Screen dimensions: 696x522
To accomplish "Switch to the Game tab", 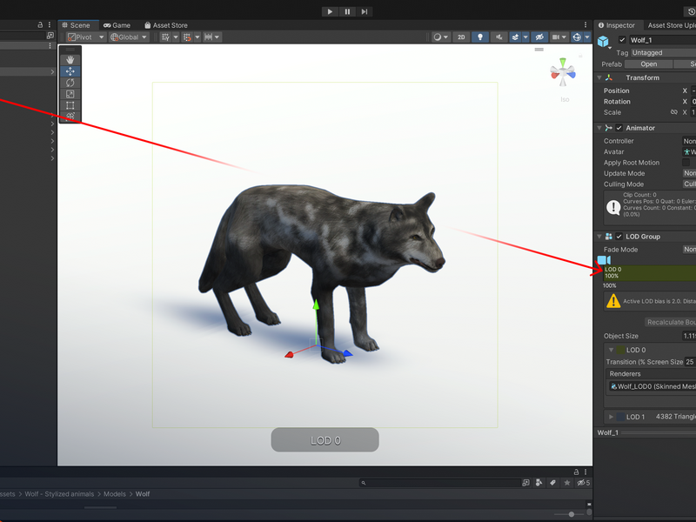I will [x=117, y=25].
